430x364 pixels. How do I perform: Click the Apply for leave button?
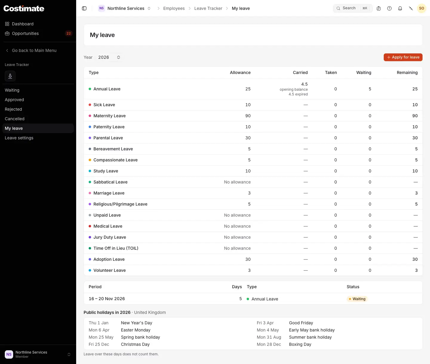click(403, 57)
